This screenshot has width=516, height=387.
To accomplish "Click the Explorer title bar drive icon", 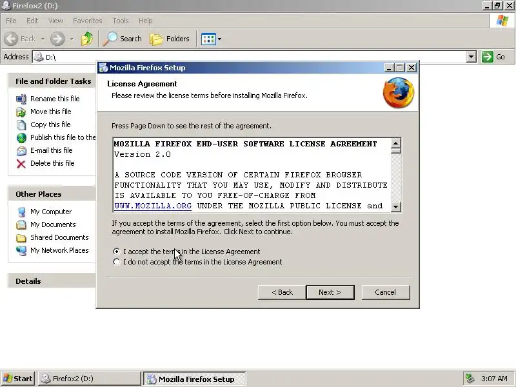I will [6, 5].
